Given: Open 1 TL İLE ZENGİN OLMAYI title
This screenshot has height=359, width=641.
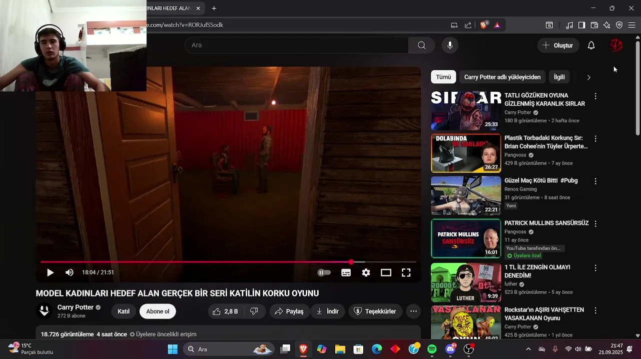Looking at the screenshot, I should (x=537, y=271).
